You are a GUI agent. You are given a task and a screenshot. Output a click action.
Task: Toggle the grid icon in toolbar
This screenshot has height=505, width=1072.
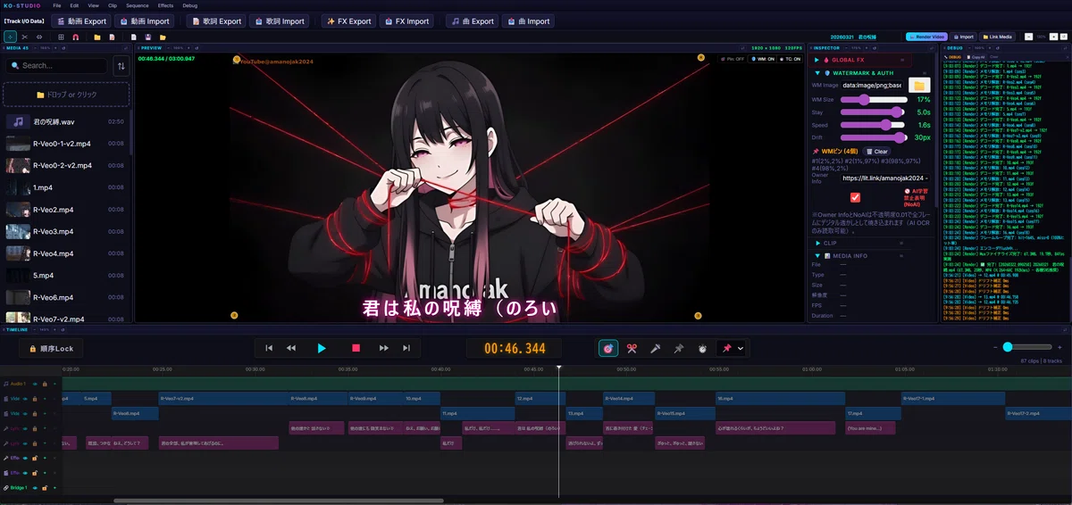(61, 37)
